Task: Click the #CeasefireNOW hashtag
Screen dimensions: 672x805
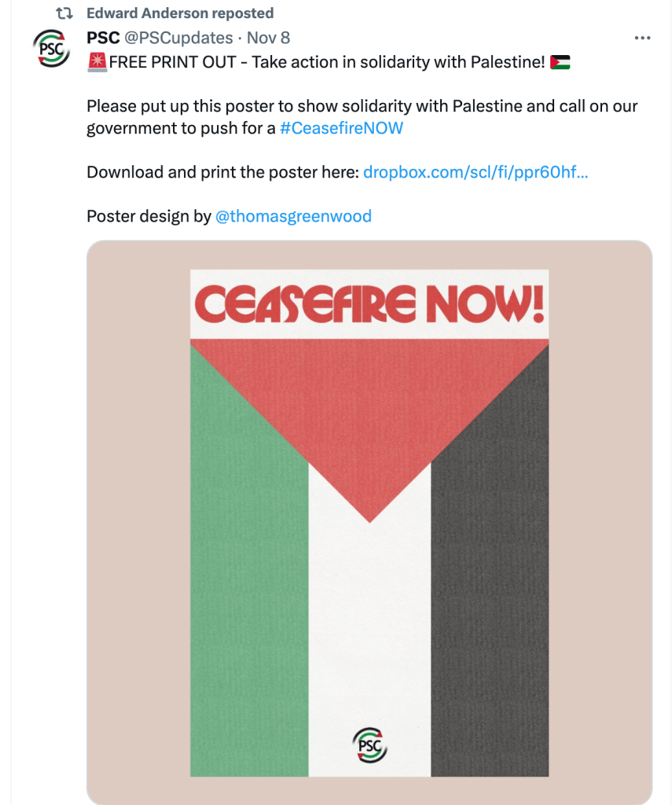Action: pos(341,128)
